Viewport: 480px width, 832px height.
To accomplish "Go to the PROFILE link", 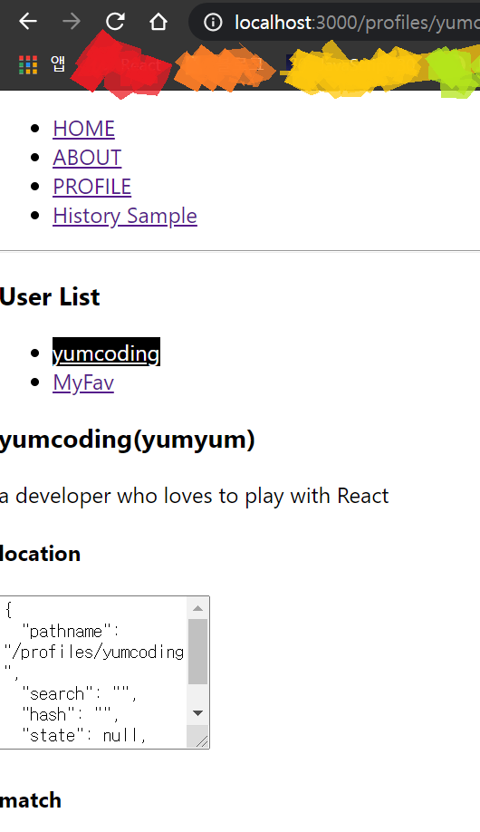I will (x=91, y=188).
